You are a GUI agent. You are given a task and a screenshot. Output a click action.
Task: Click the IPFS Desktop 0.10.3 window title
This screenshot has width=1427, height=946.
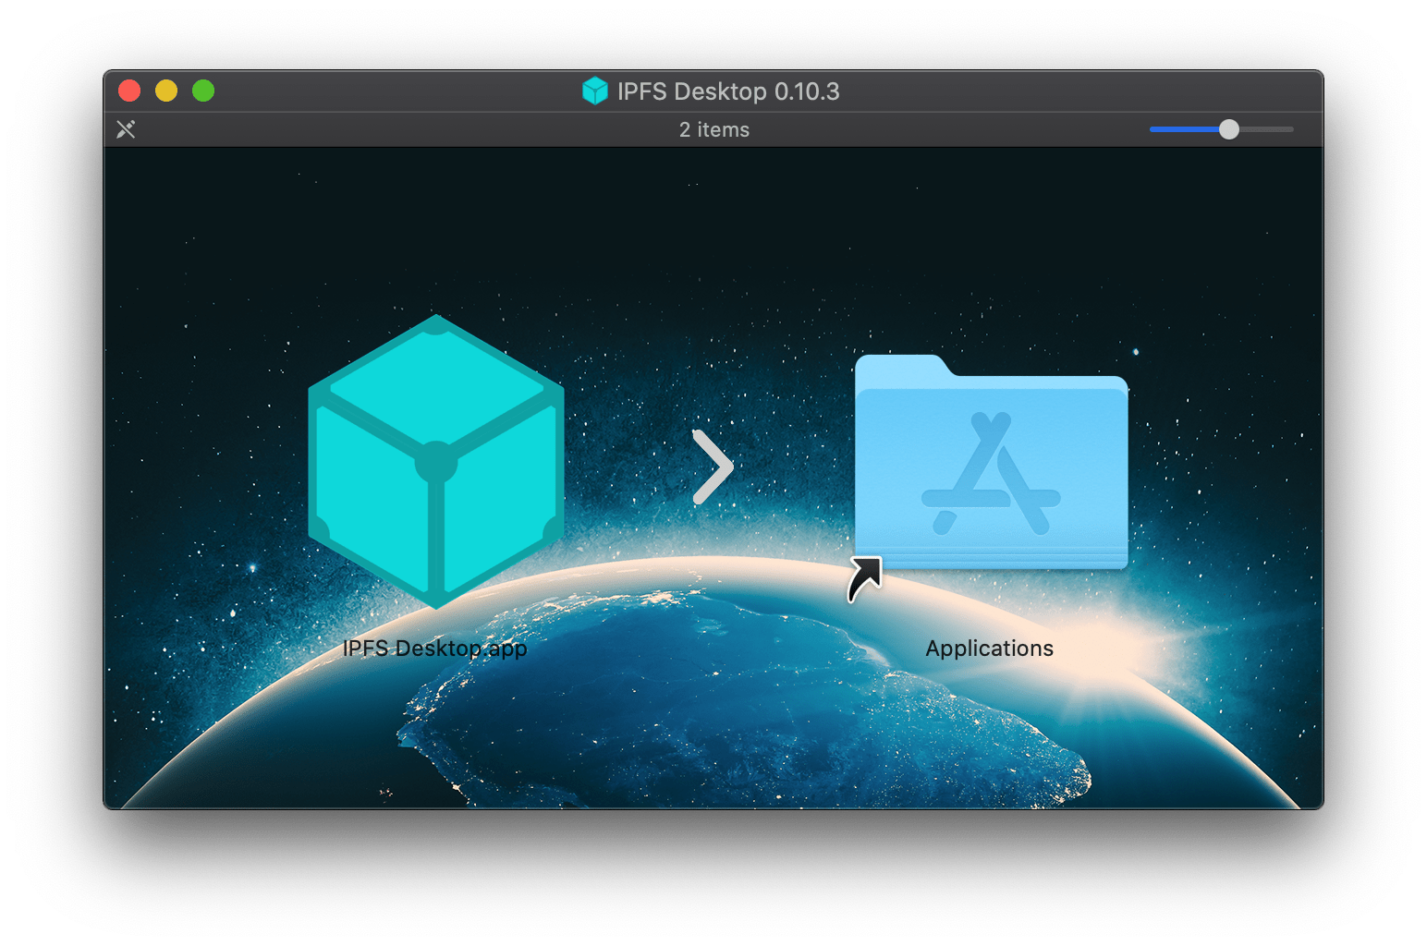coord(730,91)
